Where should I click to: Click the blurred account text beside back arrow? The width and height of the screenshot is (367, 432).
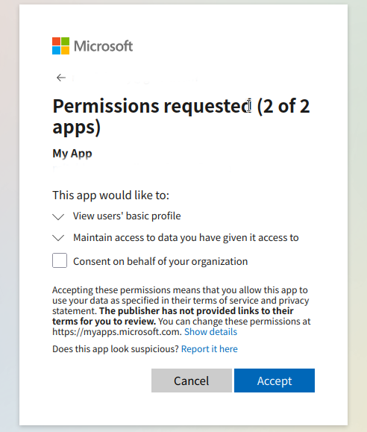[x=135, y=78]
